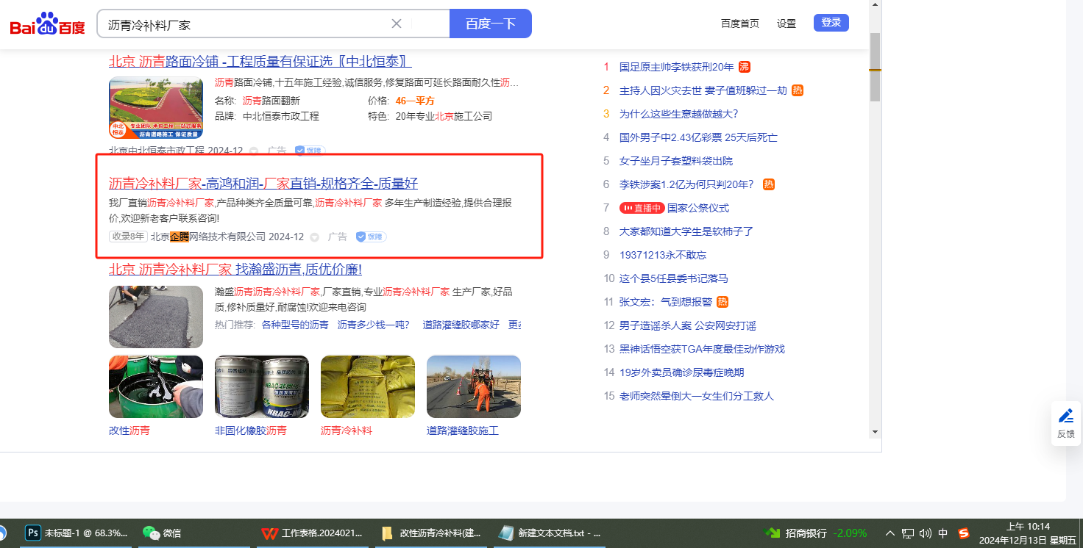1083x548 pixels.
Task: Open WPS 工作表格 from the taskbar
Action: pos(313,533)
